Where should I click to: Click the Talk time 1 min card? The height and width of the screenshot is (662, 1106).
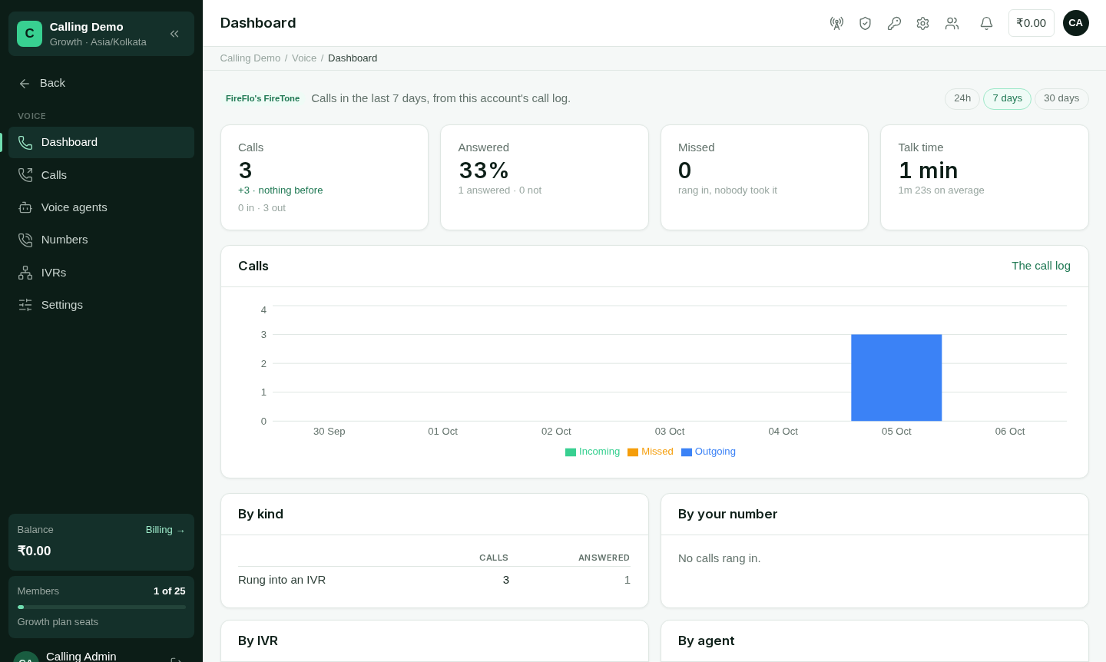pyautogui.click(x=985, y=177)
